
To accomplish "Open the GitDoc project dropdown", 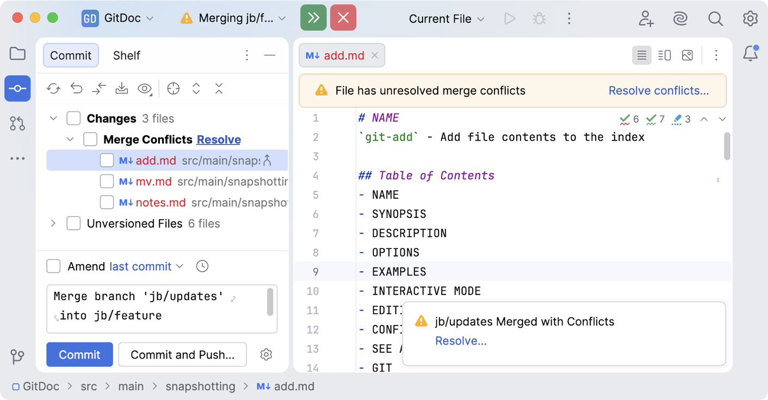I will click(x=119, y=18).
